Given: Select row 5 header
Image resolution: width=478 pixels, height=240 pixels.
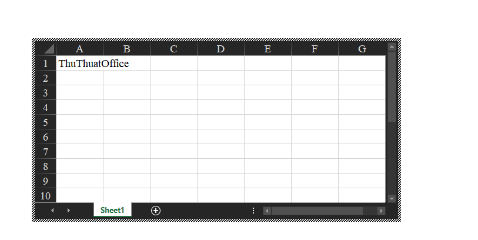Looking at the screenshot, I should click(45, 122).
